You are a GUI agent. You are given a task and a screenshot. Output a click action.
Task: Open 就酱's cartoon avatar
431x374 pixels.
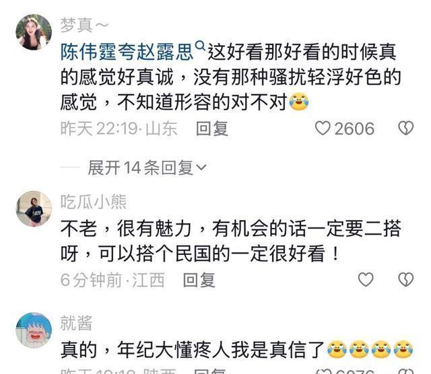(x=34, y=330)
